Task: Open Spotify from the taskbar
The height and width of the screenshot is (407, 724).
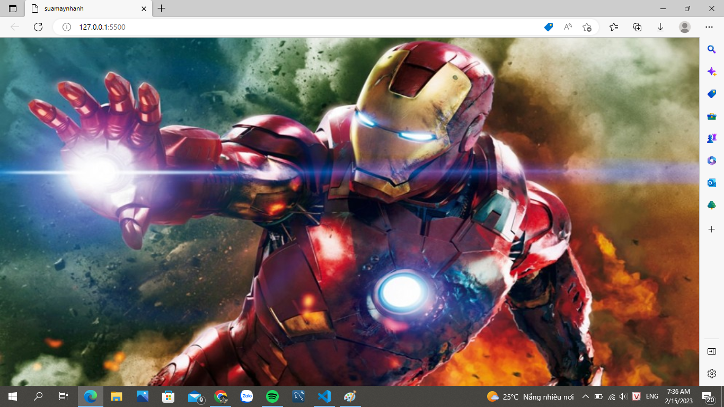Action: coord(272,396)
